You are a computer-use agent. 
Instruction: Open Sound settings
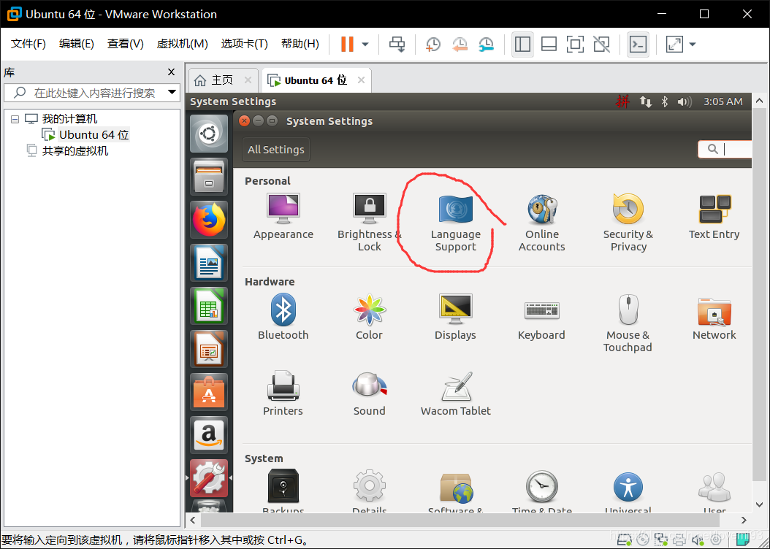(x=369, y=393)
